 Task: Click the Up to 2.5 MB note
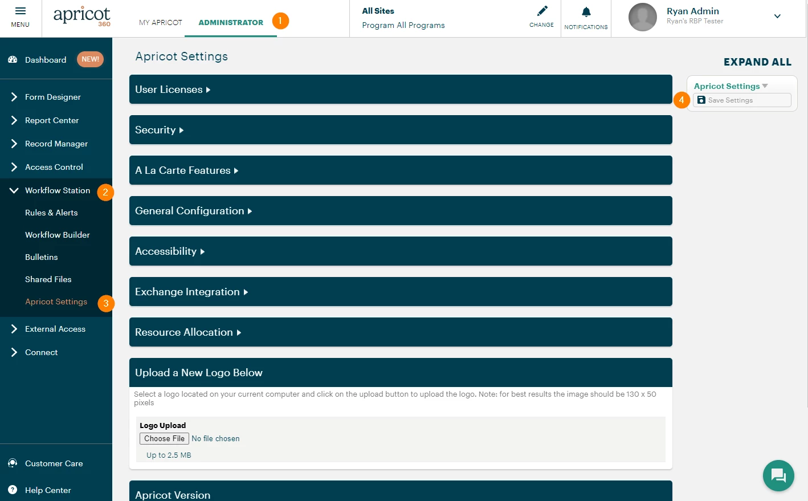pyautogui.click(x=169, y=455)
